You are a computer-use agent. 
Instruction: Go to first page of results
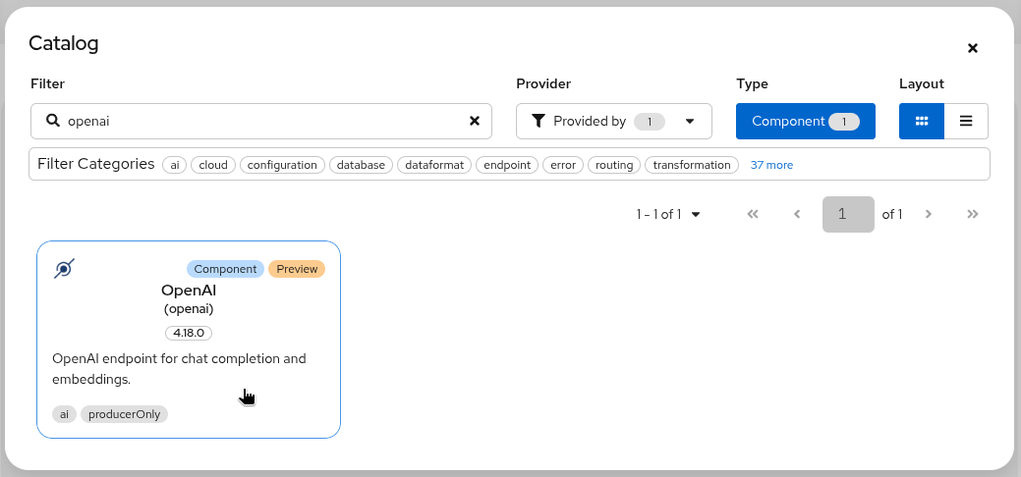click(753, 214)
